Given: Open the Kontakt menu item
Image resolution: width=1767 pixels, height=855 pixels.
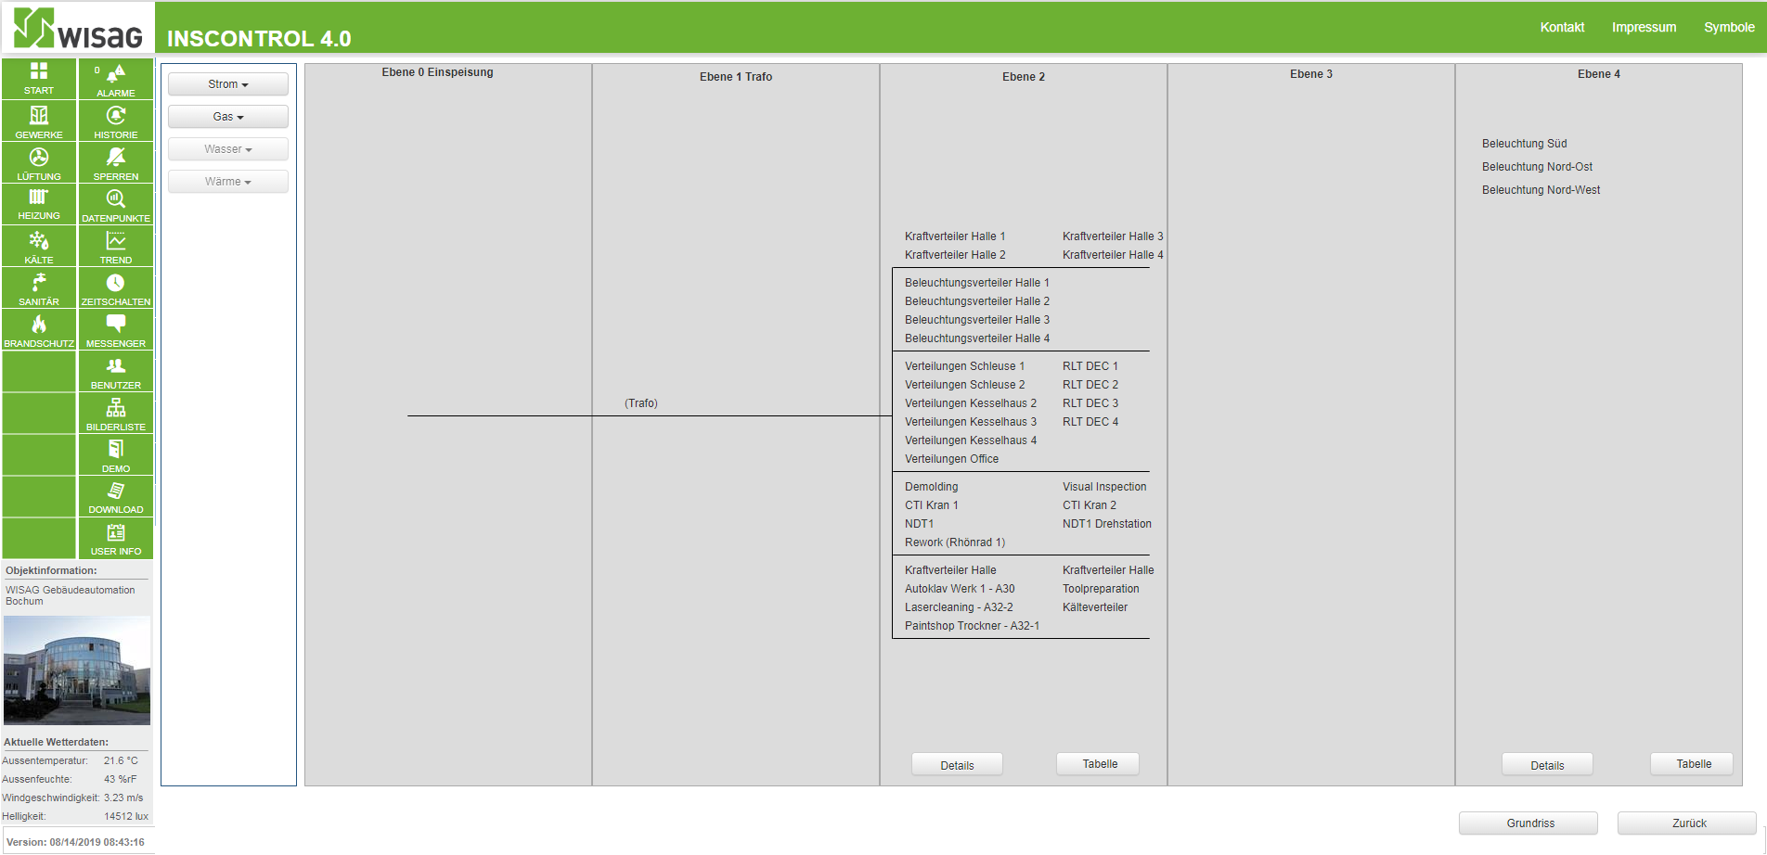Looking at the screenshot, I should (1562, 27).
